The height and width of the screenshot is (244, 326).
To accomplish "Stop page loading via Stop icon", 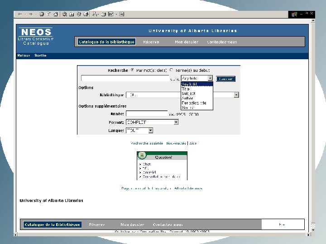I will point(42,14).
